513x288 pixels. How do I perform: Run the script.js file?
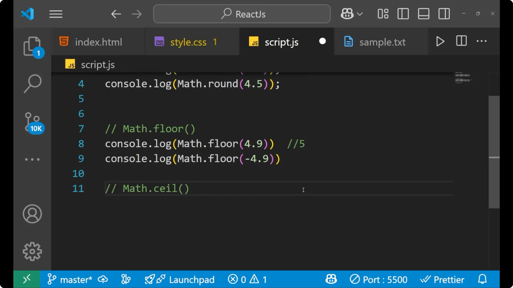coord(440,41)
